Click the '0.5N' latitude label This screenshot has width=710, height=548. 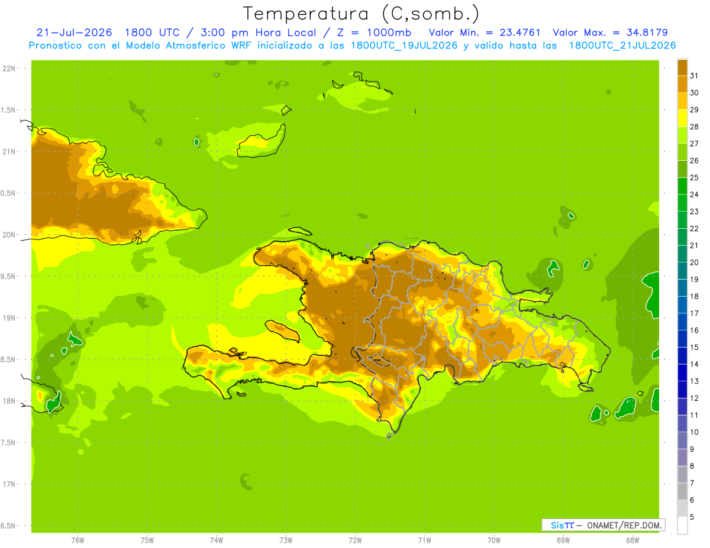(8, 193)
